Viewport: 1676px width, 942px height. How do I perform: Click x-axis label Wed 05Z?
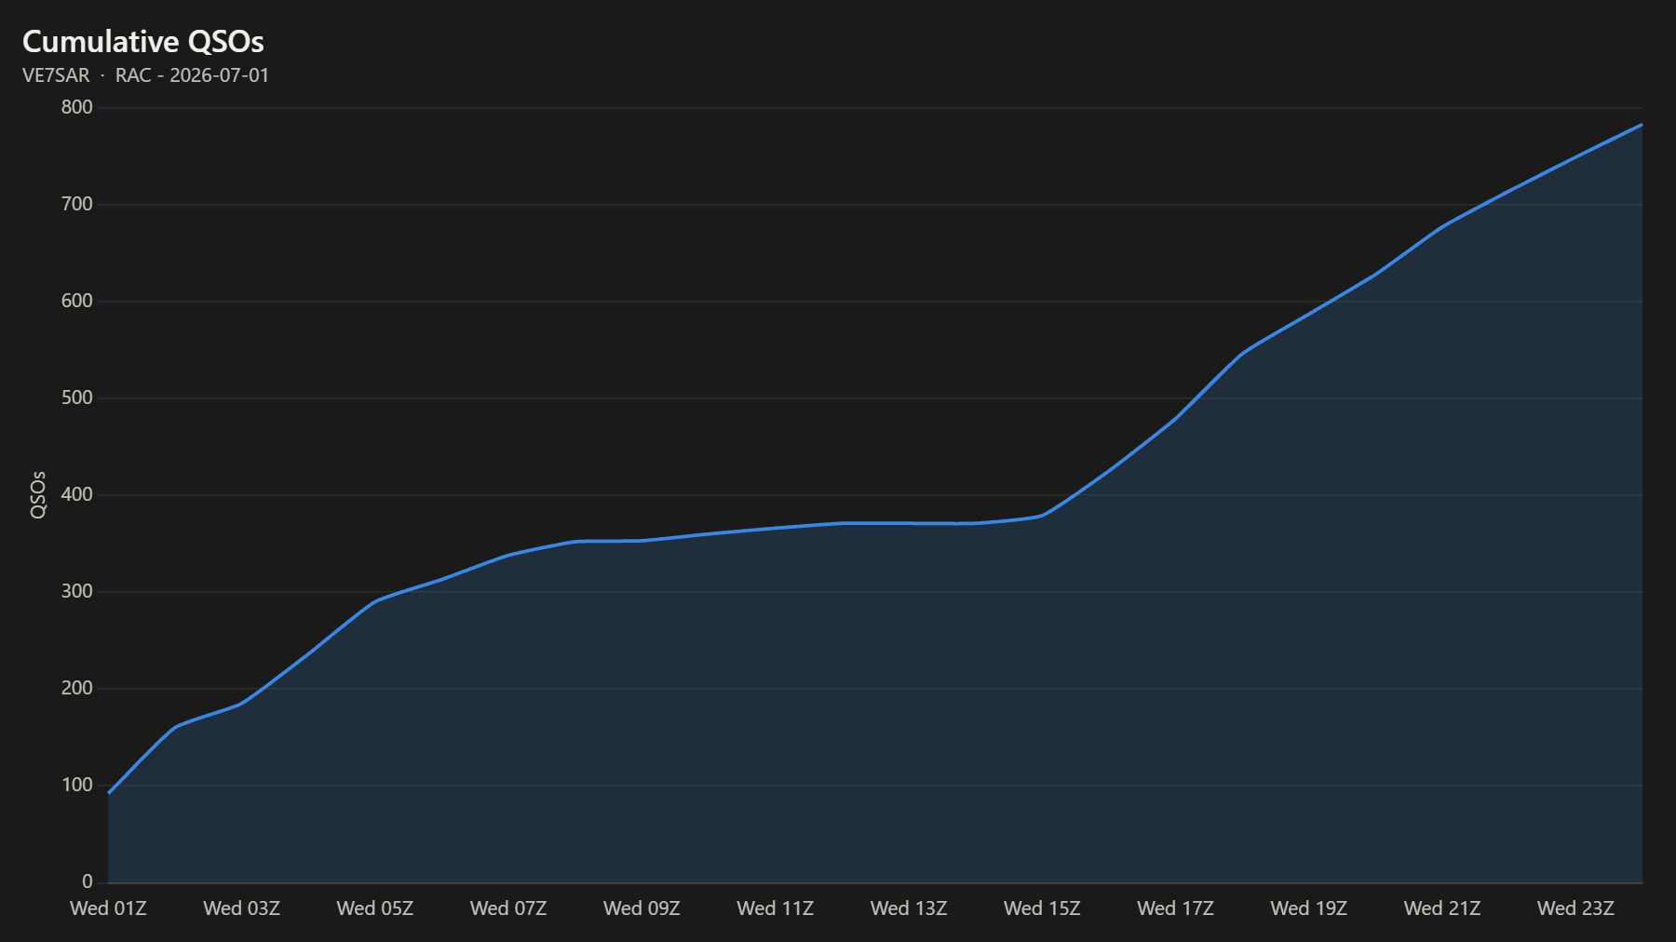[x=375, y=908]
